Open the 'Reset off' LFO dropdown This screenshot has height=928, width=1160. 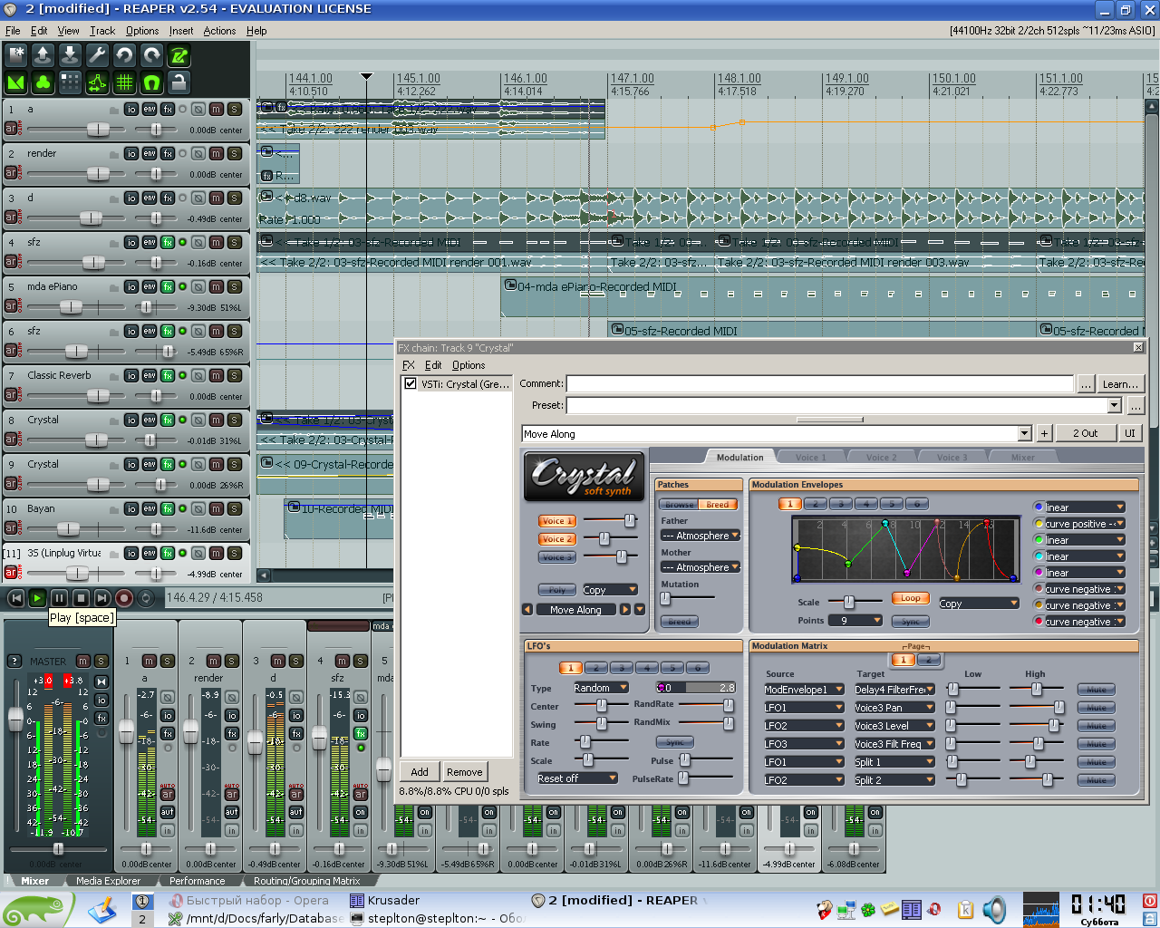(576, 778)
